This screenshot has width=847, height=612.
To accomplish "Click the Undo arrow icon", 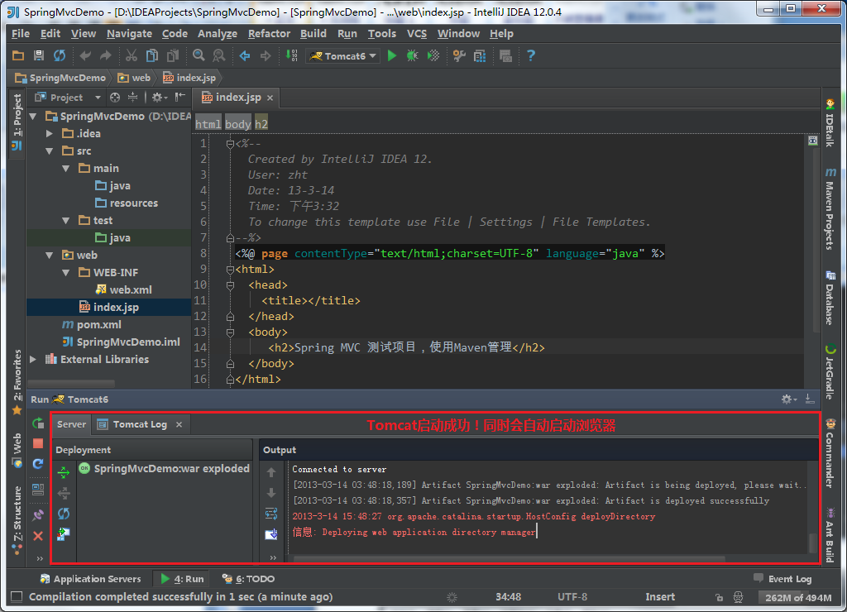I will [85, 55].
